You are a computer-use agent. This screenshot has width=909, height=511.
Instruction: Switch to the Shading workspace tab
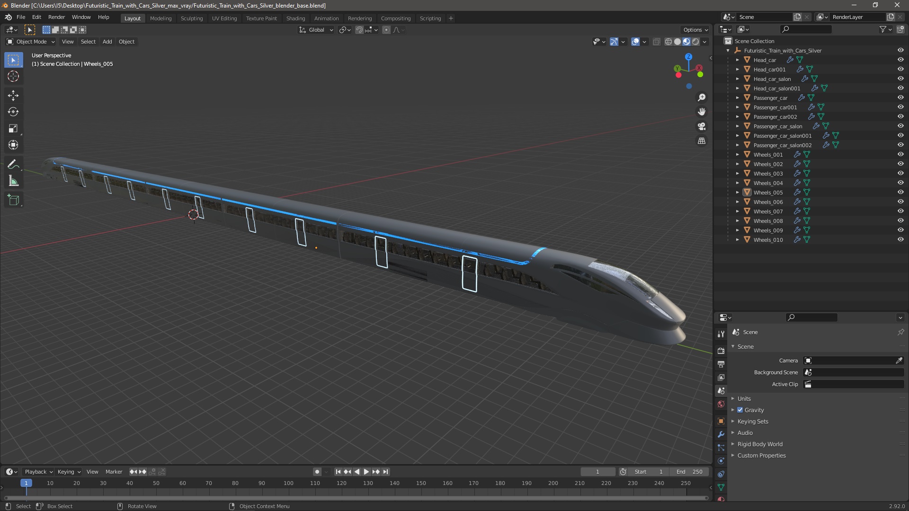click(295, 18)
